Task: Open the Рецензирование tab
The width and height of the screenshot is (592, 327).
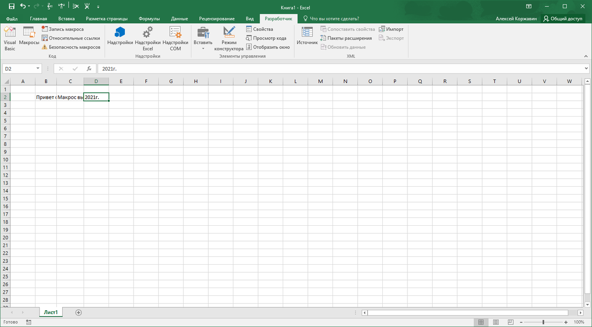Action: pyautogui.click(x=217, y=18)
